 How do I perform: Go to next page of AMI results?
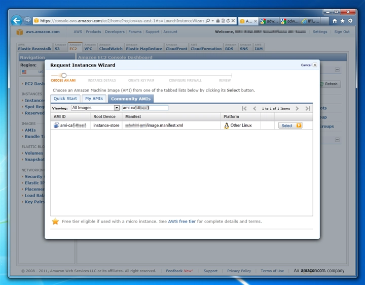297,108
